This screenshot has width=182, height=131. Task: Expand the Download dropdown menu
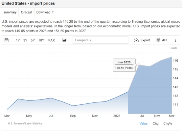coord(45,12)
